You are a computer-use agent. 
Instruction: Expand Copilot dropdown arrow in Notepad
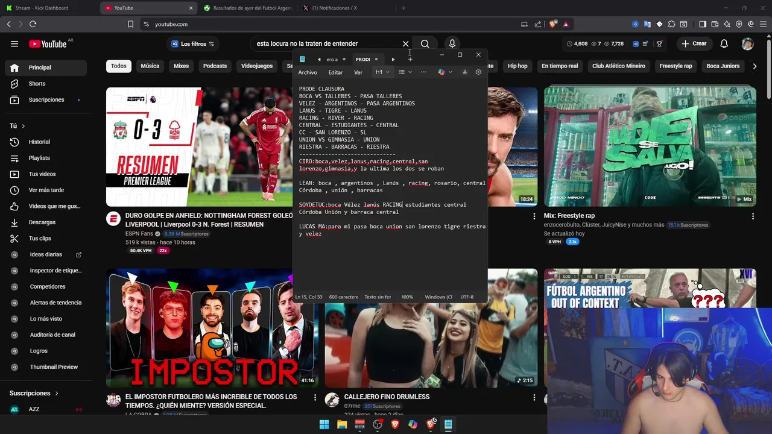450,72
